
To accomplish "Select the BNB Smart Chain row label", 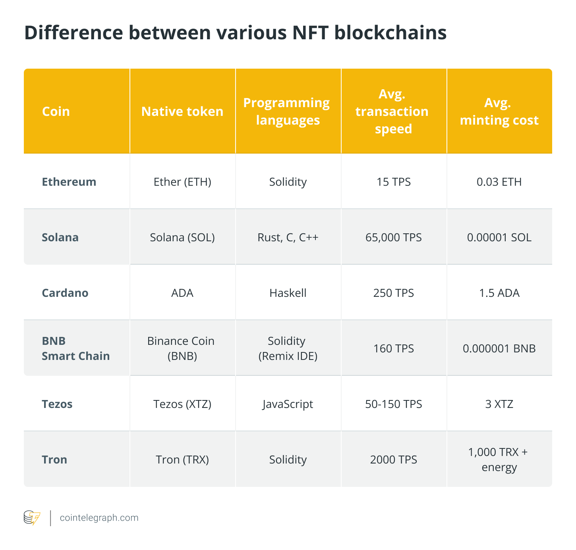I will click(75, 348).
